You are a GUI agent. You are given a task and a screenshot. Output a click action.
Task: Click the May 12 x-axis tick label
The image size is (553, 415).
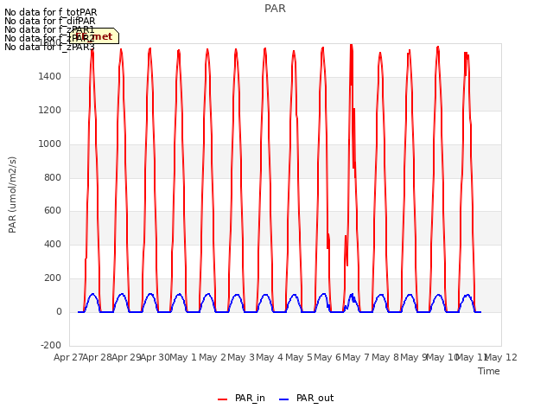click(x=502, y=357)
